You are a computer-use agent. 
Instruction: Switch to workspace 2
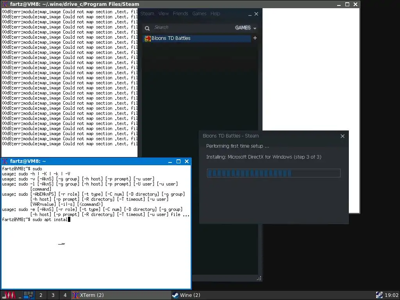coord(41,295)
